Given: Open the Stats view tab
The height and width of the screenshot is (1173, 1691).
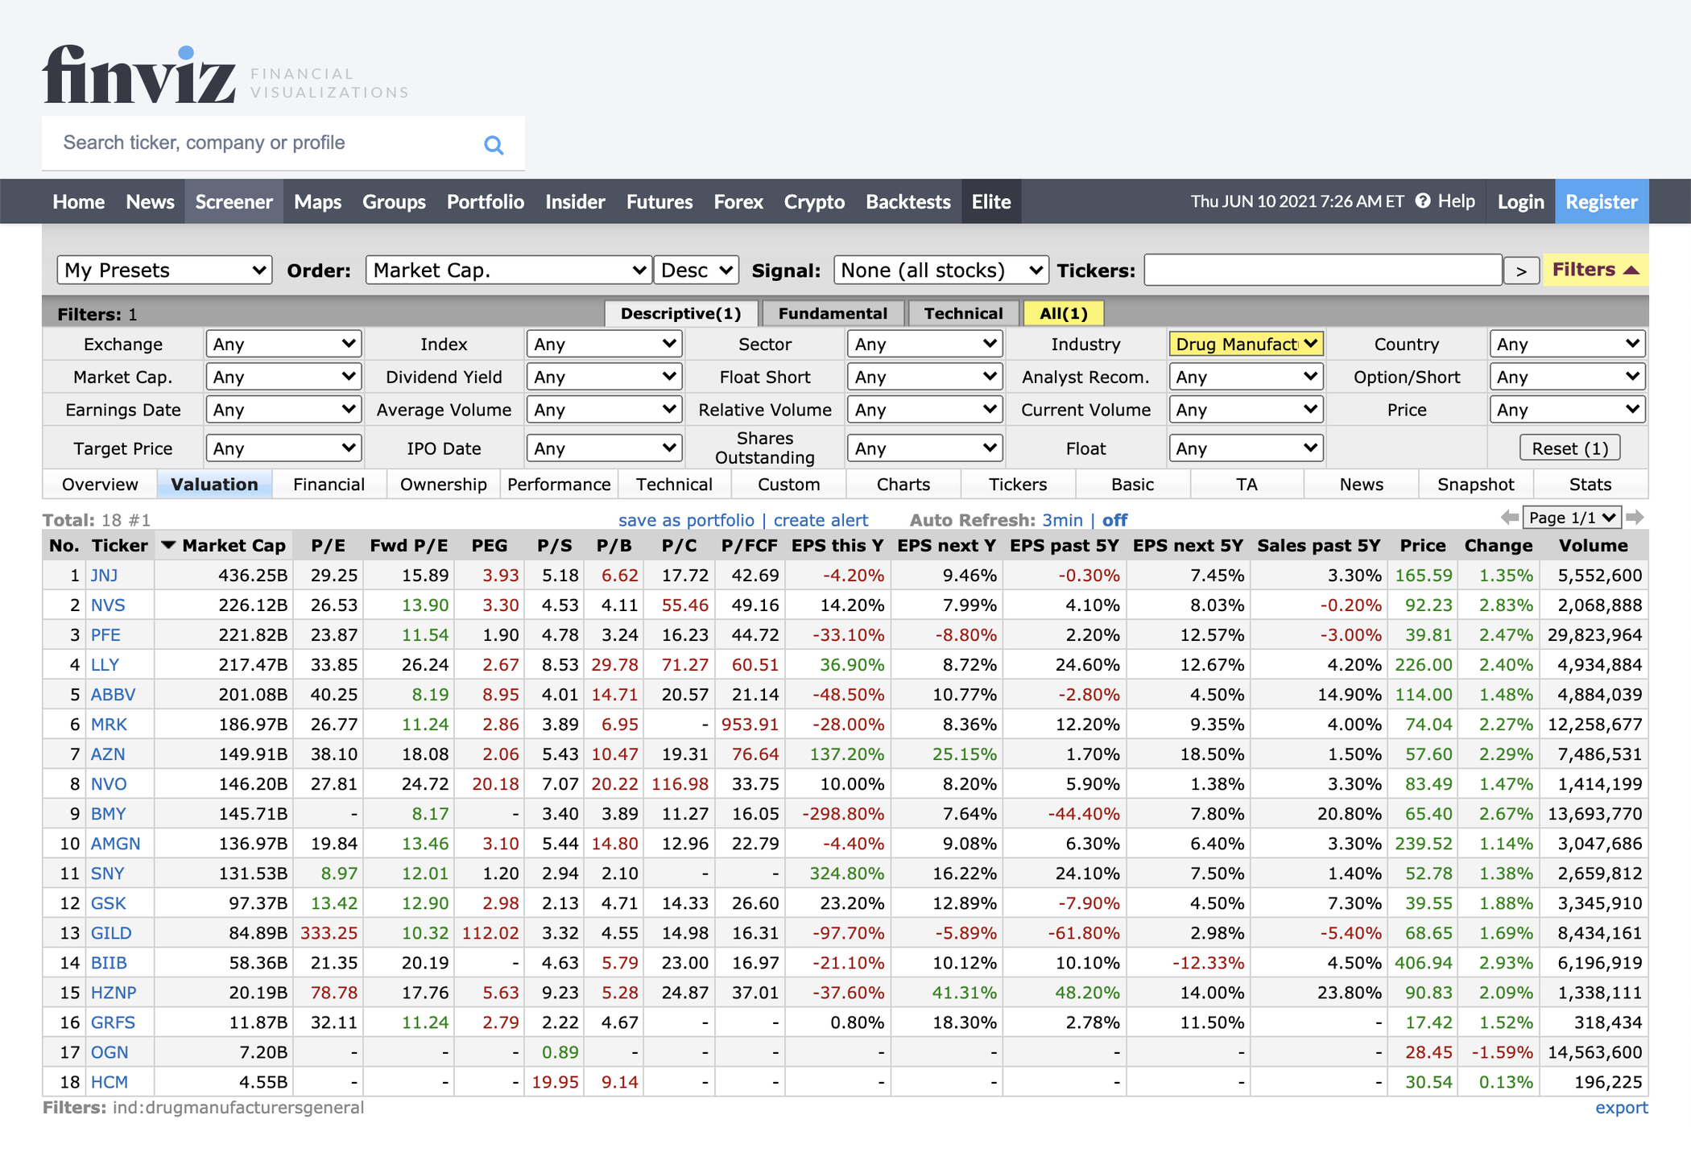Looking at the screenshot, I should point(1590,484).
